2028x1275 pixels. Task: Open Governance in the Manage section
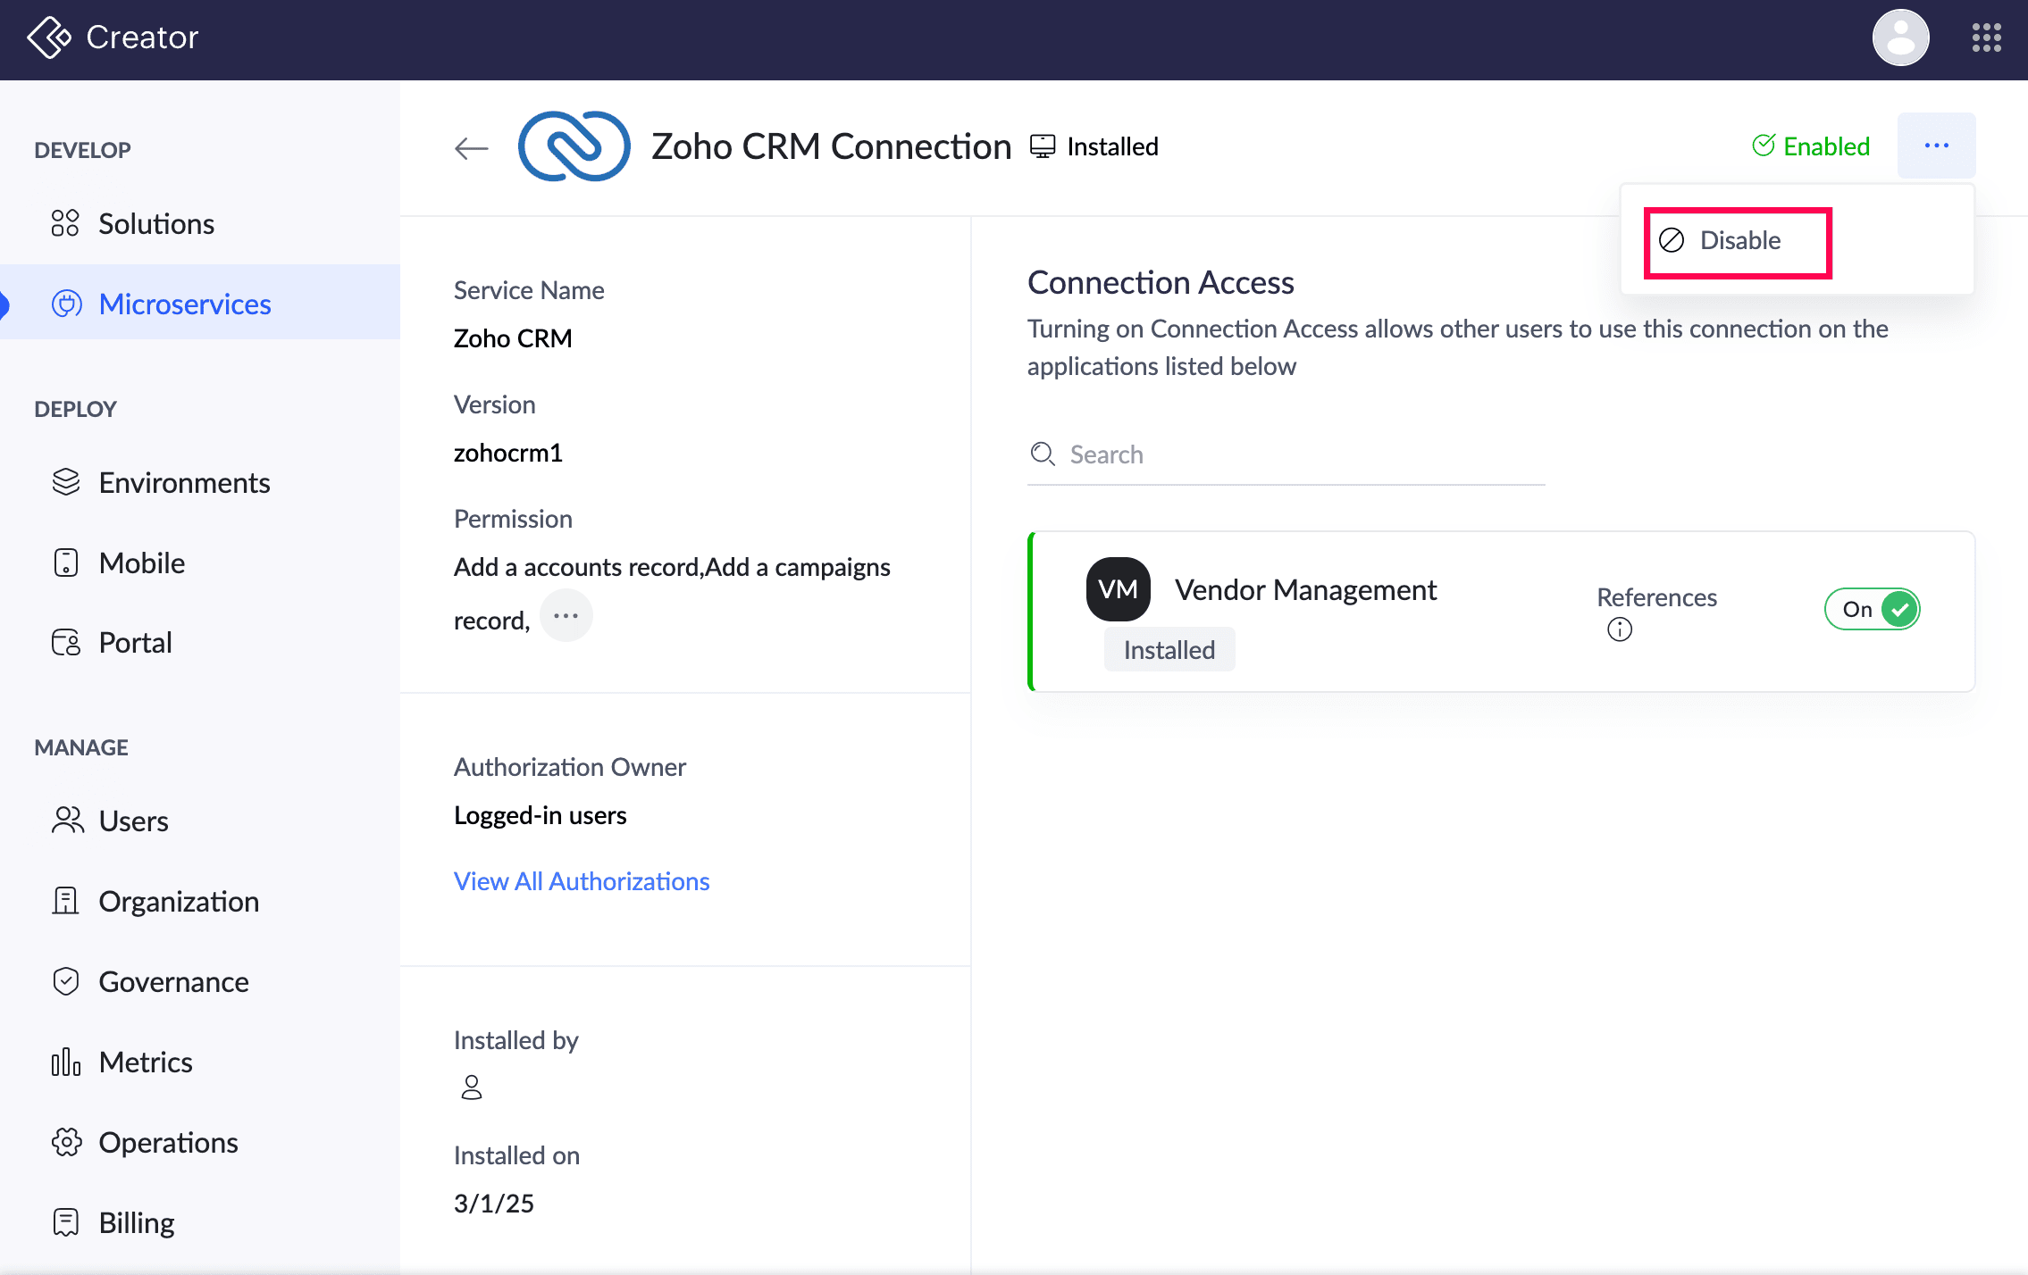click(173, 981)
